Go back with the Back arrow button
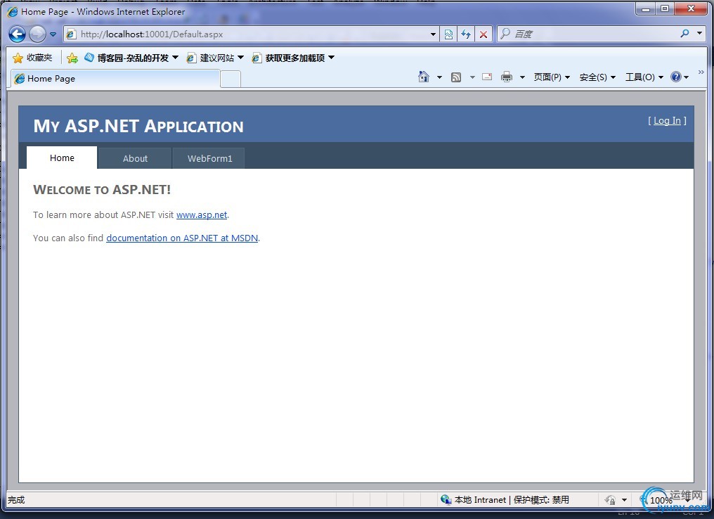This screenshot has width=714, height=519. pyautogui.click(x=17, y=34)
